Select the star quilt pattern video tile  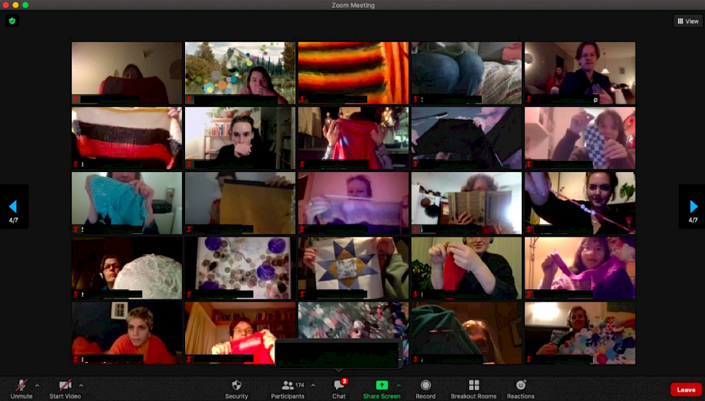(x=352, y=268)
